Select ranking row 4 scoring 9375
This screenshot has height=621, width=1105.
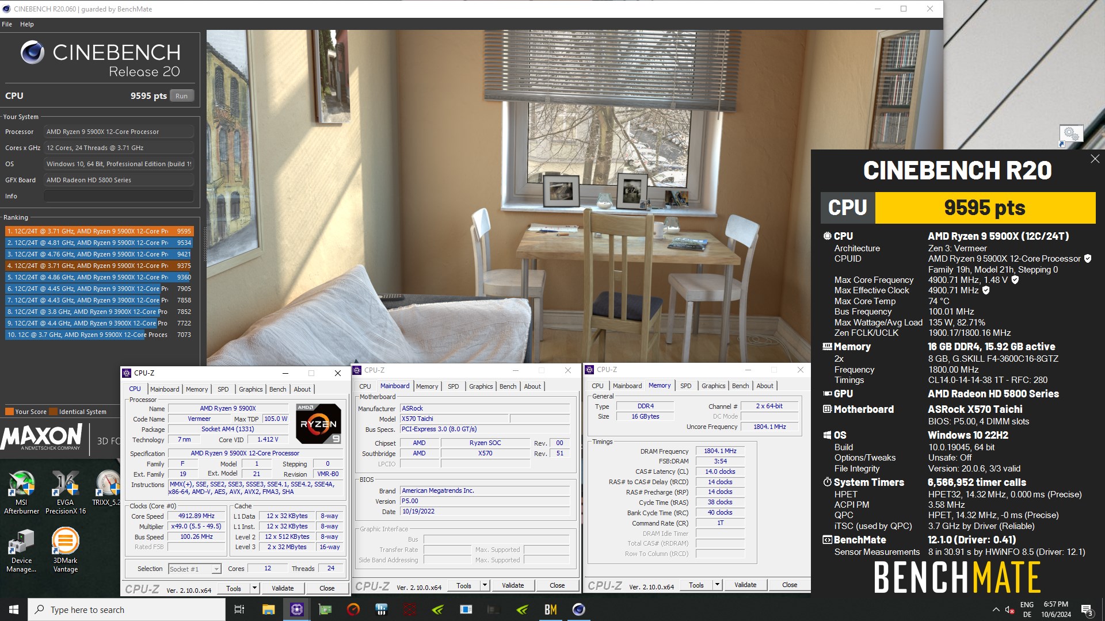pyautogui.click(x=99, y=266)
